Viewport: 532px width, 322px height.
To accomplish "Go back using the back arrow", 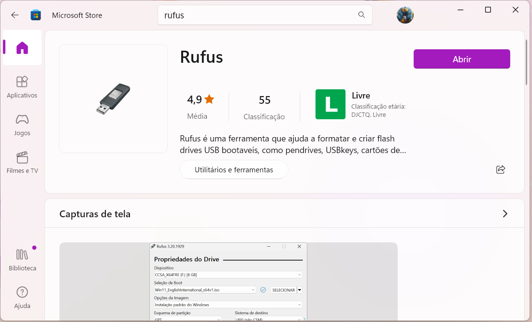I will pyautogui.click(x=14, y=15).
